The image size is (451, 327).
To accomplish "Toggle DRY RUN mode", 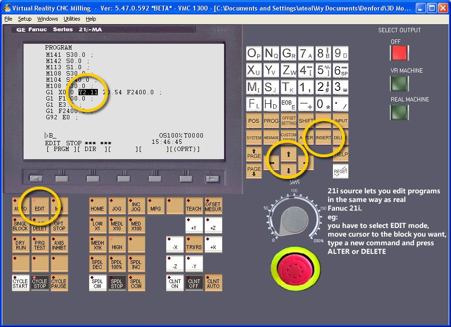I will click(20, 244).
